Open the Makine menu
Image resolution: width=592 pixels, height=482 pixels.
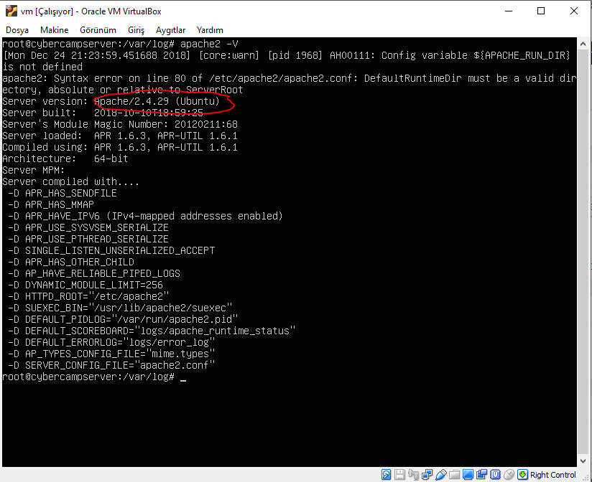click(x=55, y=30)
